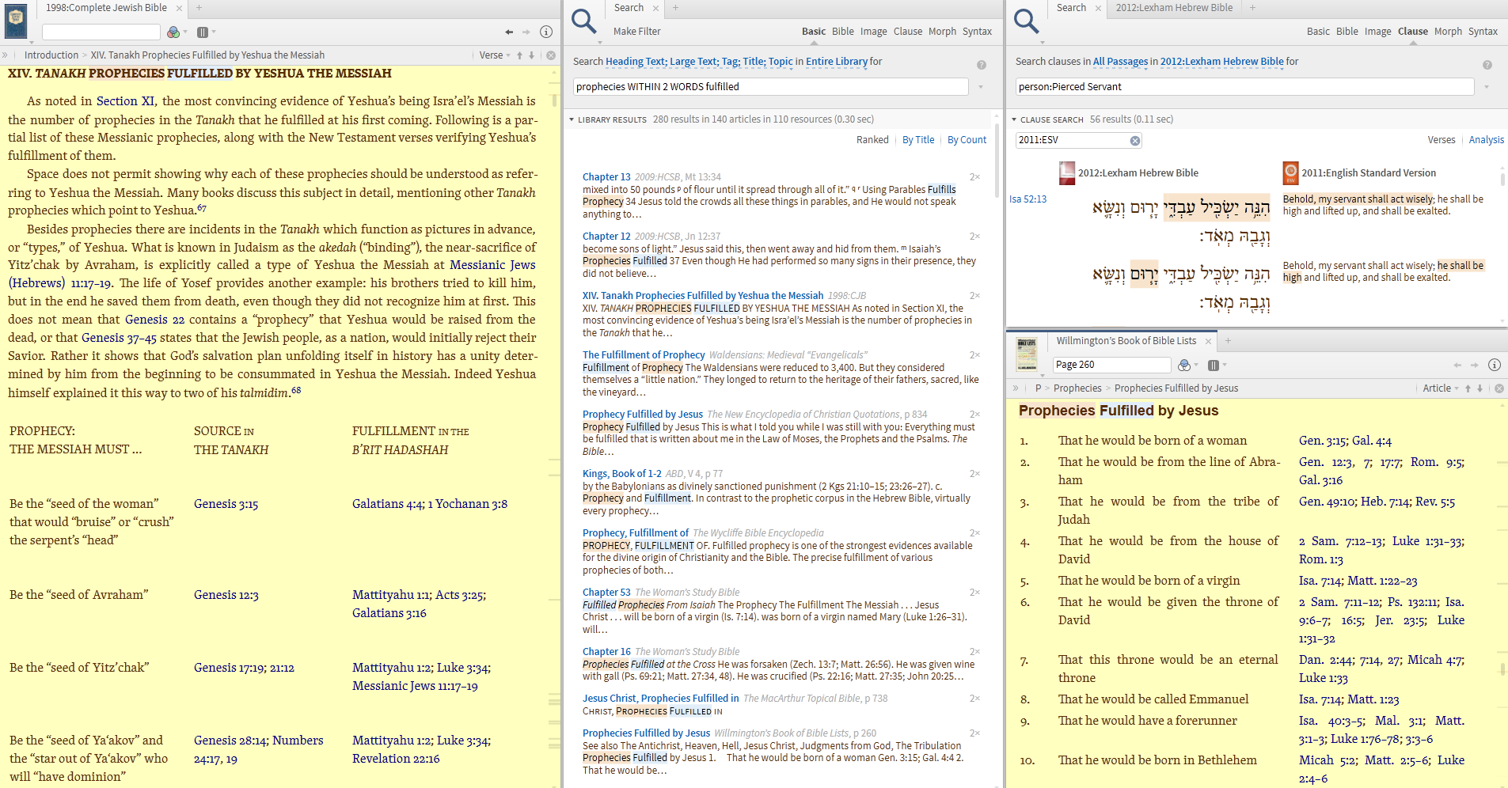
Task: Expand Complete Jewish Bible contents pane chevron
Action: (5, 55)
